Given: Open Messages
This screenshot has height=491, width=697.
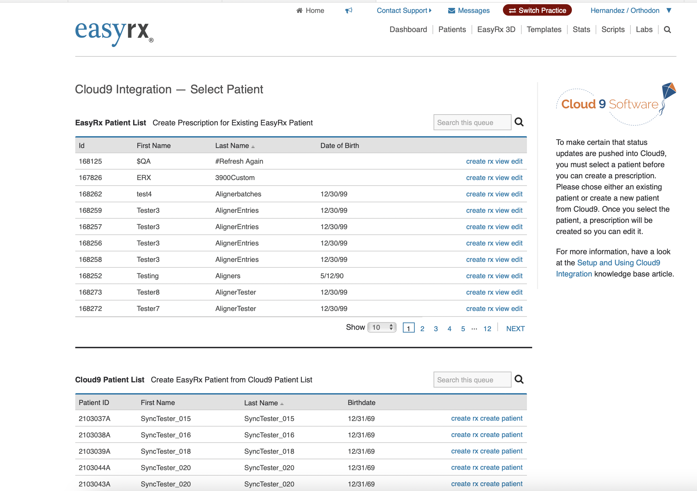Looking at the screenshot, I should point(469,10).
